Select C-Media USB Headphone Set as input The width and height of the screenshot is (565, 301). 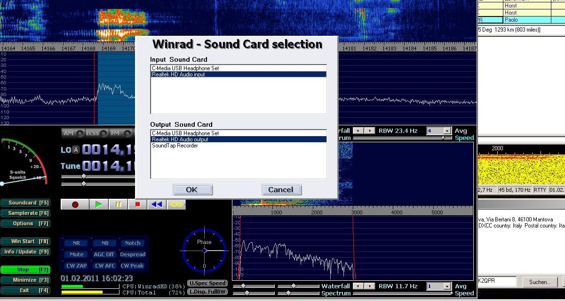[x=185, y=68]
